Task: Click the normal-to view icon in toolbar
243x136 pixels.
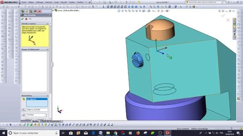Action: tap(104, 7)
